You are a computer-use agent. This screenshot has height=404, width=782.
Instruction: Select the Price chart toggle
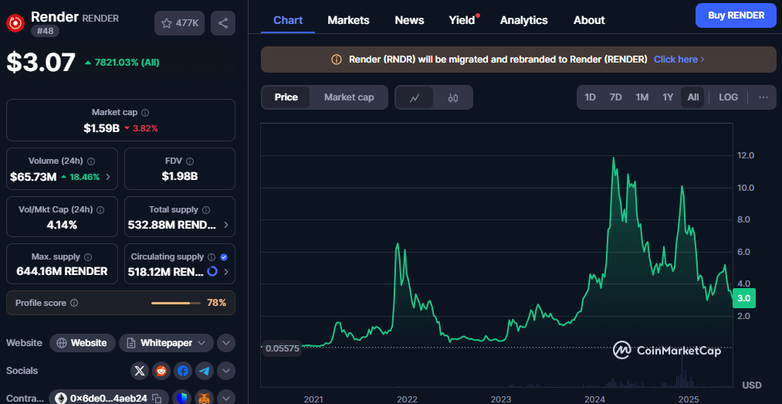click(x=286, y=97)
